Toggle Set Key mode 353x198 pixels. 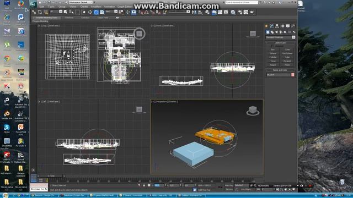(229, 189)
